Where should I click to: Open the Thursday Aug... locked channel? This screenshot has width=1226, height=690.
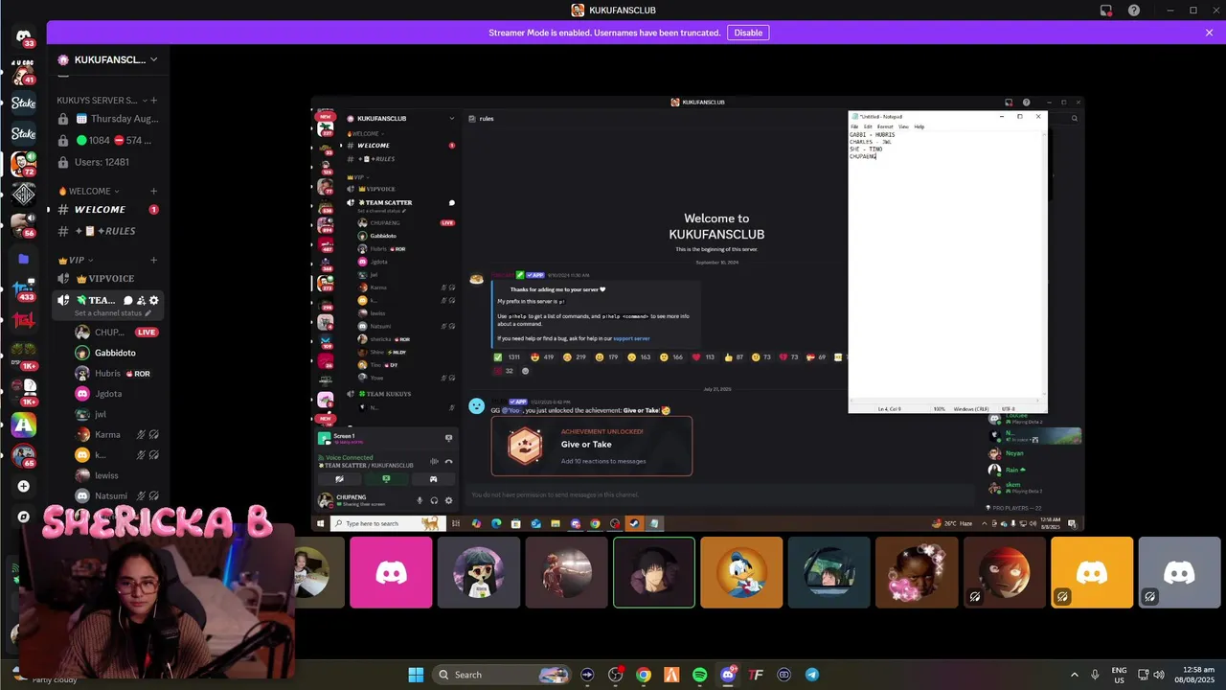tap(107, 119)
